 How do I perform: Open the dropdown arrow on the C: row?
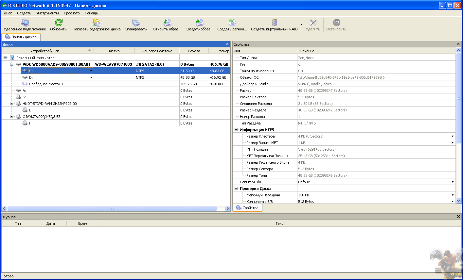click(91, 71)
